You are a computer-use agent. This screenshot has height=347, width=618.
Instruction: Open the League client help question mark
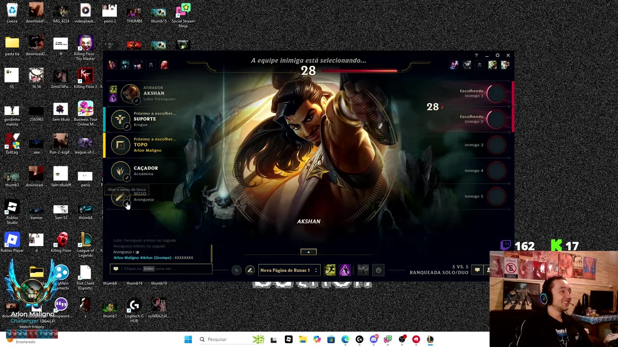coord(476,55)
